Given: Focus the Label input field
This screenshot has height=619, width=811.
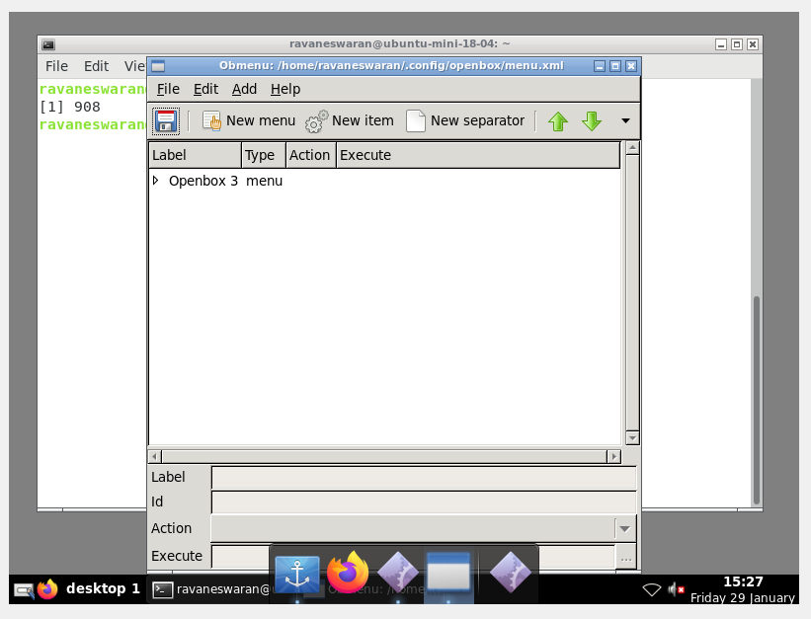Looking at the screenshot, I should (x=424, y=477).
